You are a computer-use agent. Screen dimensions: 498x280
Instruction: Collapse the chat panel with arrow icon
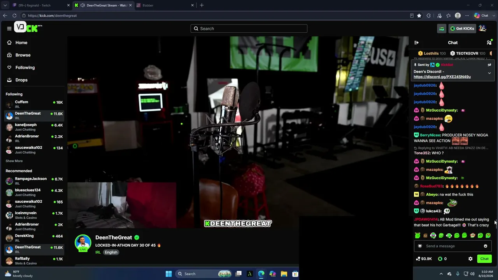(x=416, y=42)
